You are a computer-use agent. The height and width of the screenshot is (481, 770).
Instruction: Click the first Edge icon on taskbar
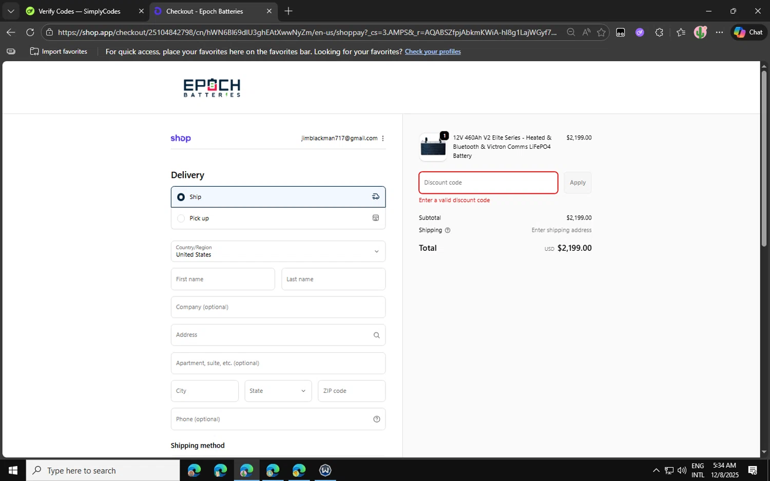(x=194, y=470)
